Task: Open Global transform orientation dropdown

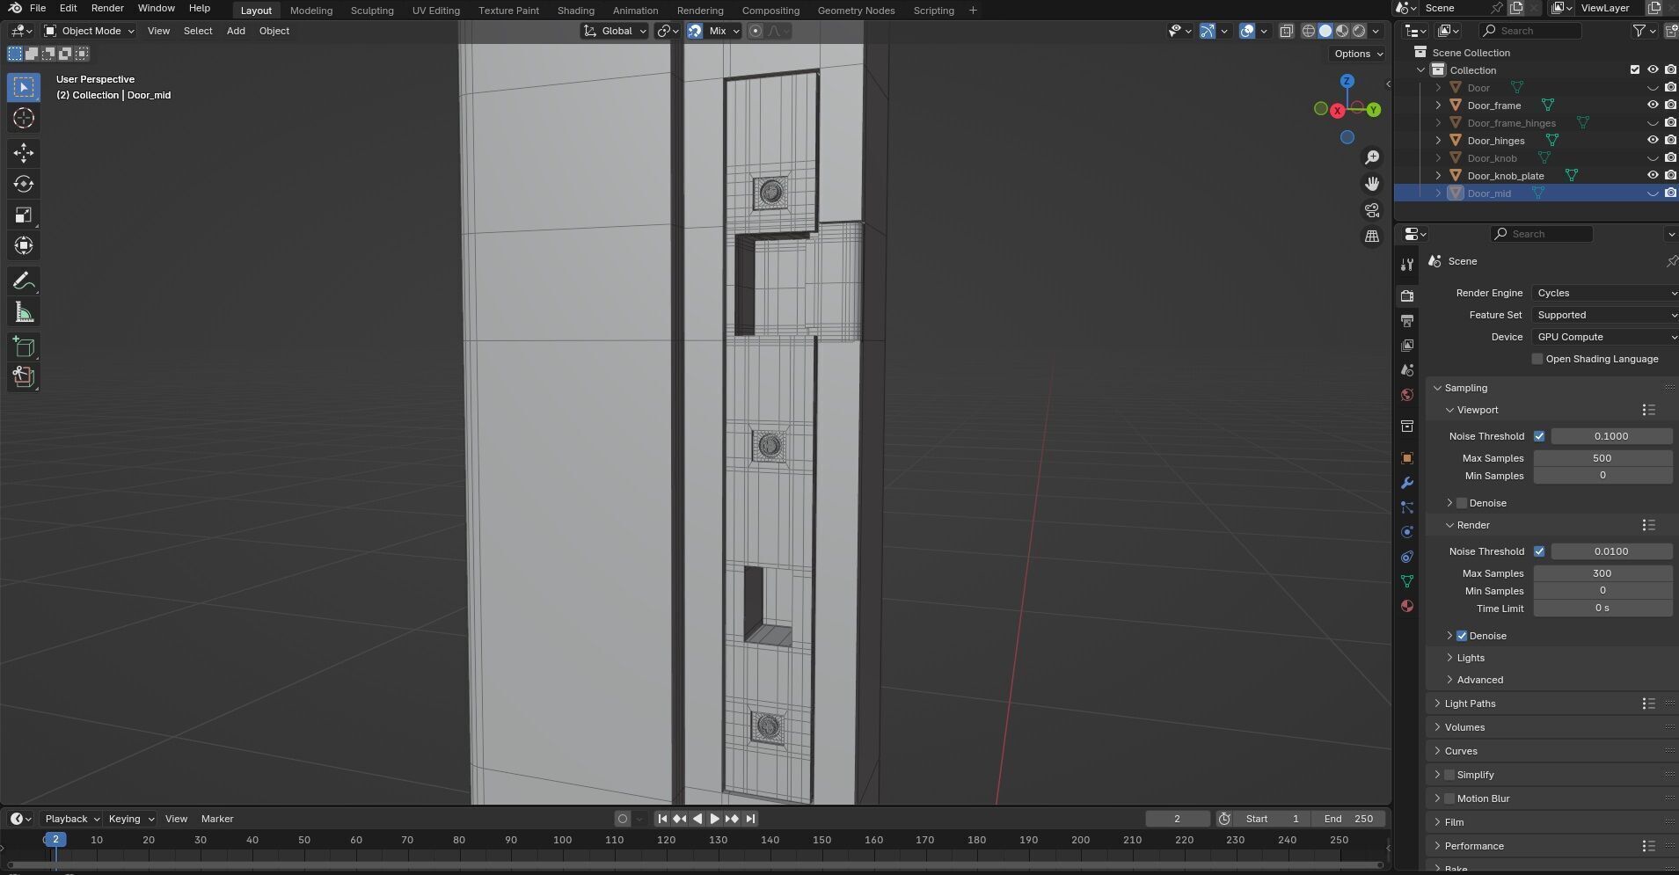Action: tap(615, 31)
